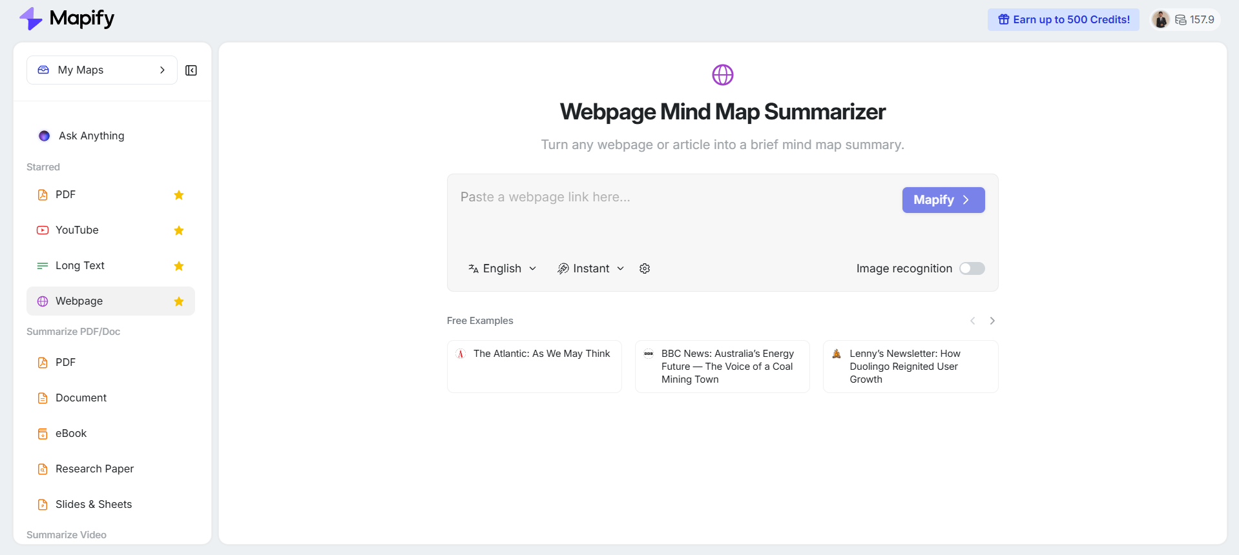Viewport: 1239px width, 555px height.
Task: Open Lenny's Newsletter Duolingo example
Action: coord(911,367)
